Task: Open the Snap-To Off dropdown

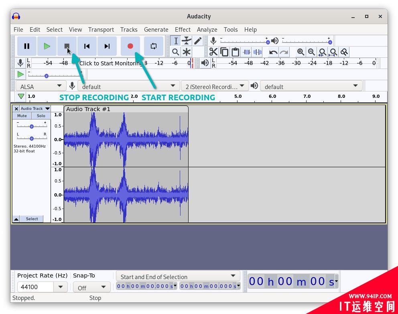Action: coord(92,287)
